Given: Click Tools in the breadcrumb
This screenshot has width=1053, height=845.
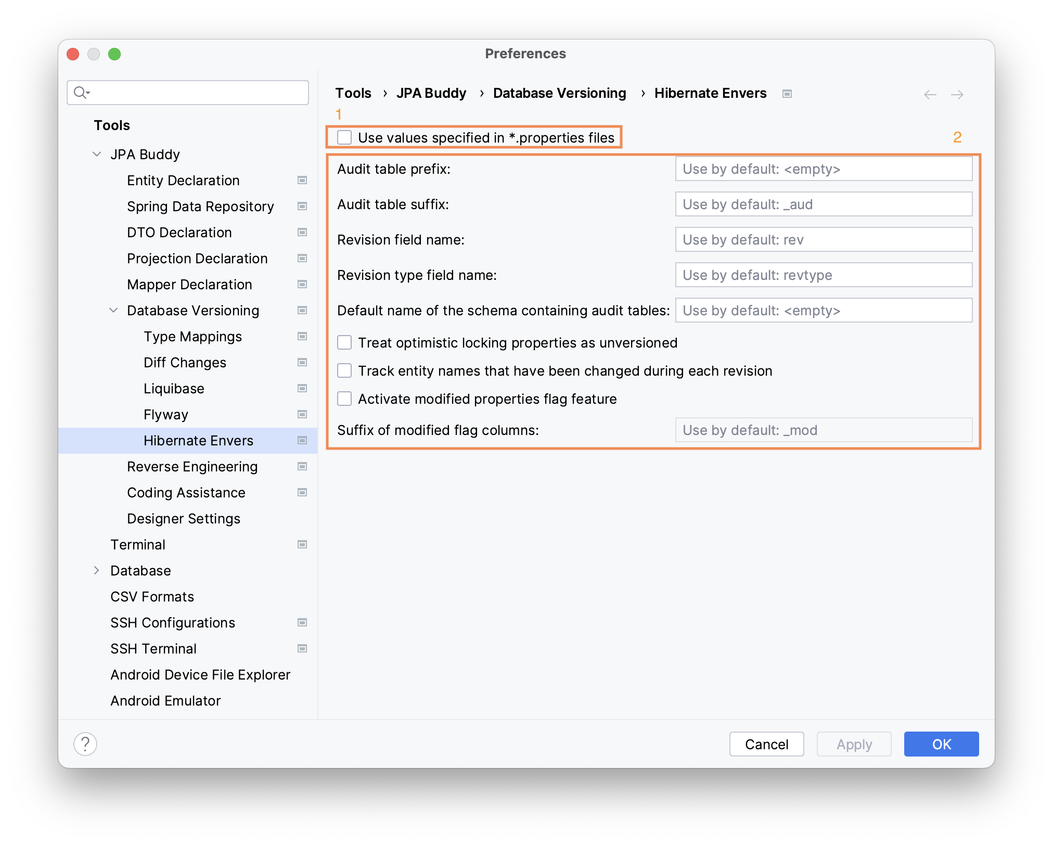Looking at the screenshot, I should (353, 93).
